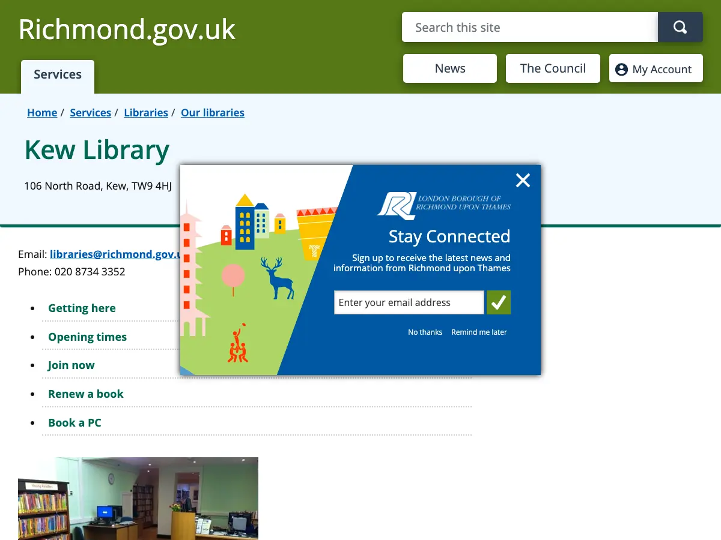The image size is (721, 540).
Task: Click the address 106 North Road, Kew
Action: click(x=98, y=186)
